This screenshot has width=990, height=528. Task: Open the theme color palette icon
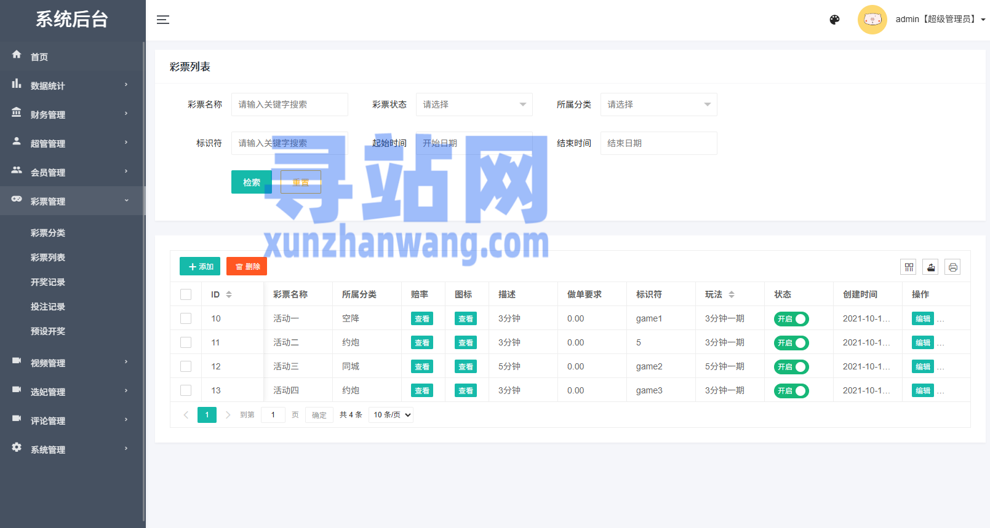tap(834, 20)
